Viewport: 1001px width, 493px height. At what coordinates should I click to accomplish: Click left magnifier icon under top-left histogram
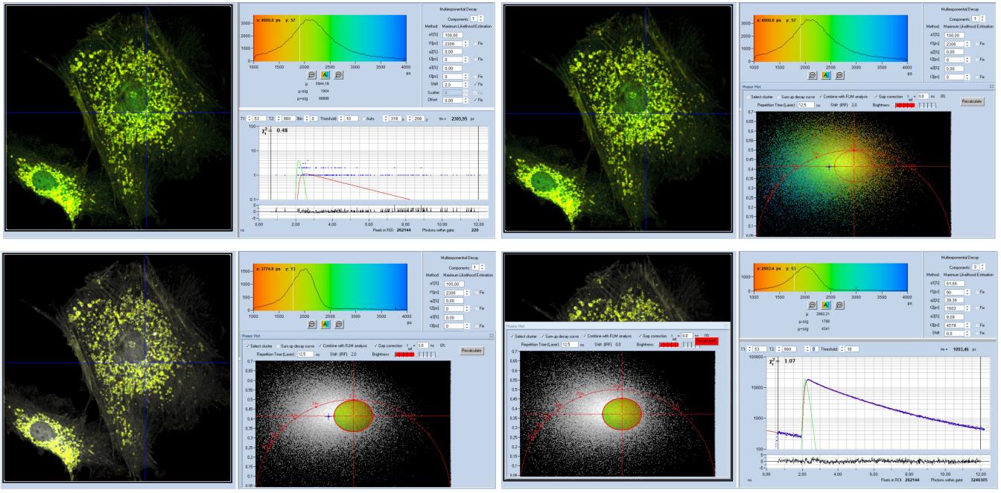tap(311, 75)
